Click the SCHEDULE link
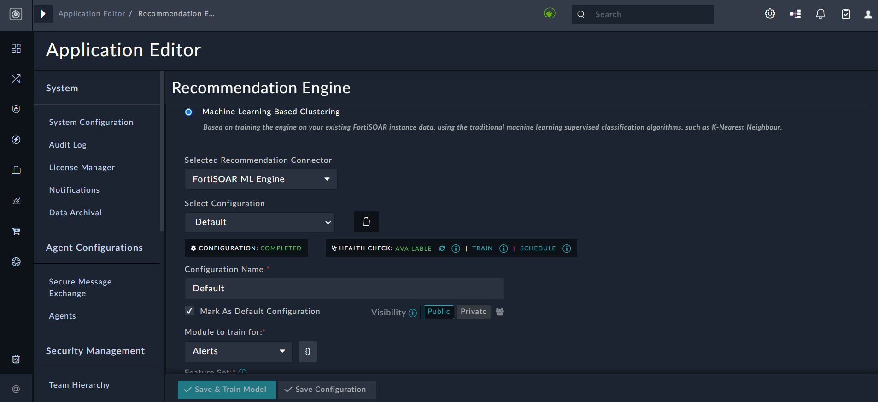Screen dimensions: 878x402 point(538,248)
